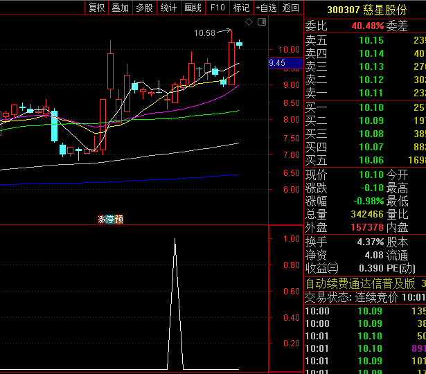Select 卖一 ask price 10.11
Screen dimensions: 426x374
pos(371,93)
